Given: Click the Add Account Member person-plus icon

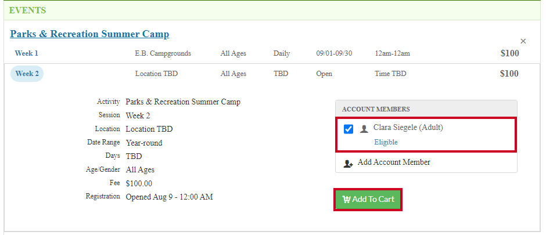Looking at the screenshot, I should pos(348,164).
